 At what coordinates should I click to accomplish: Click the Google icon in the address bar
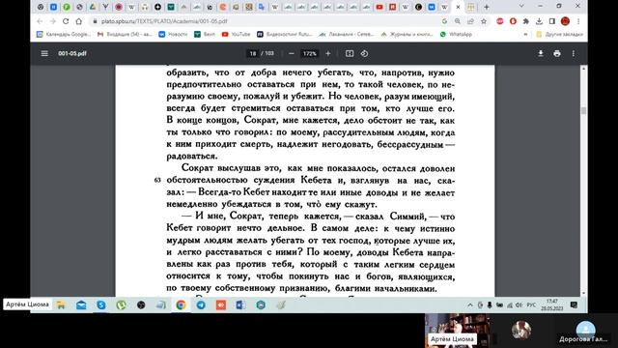pos(444,21)
